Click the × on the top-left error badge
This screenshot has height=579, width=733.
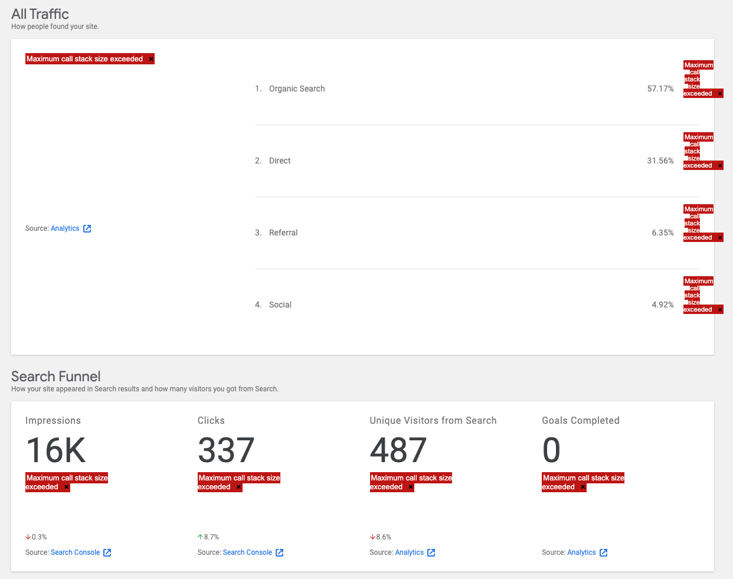click(150, 58)
